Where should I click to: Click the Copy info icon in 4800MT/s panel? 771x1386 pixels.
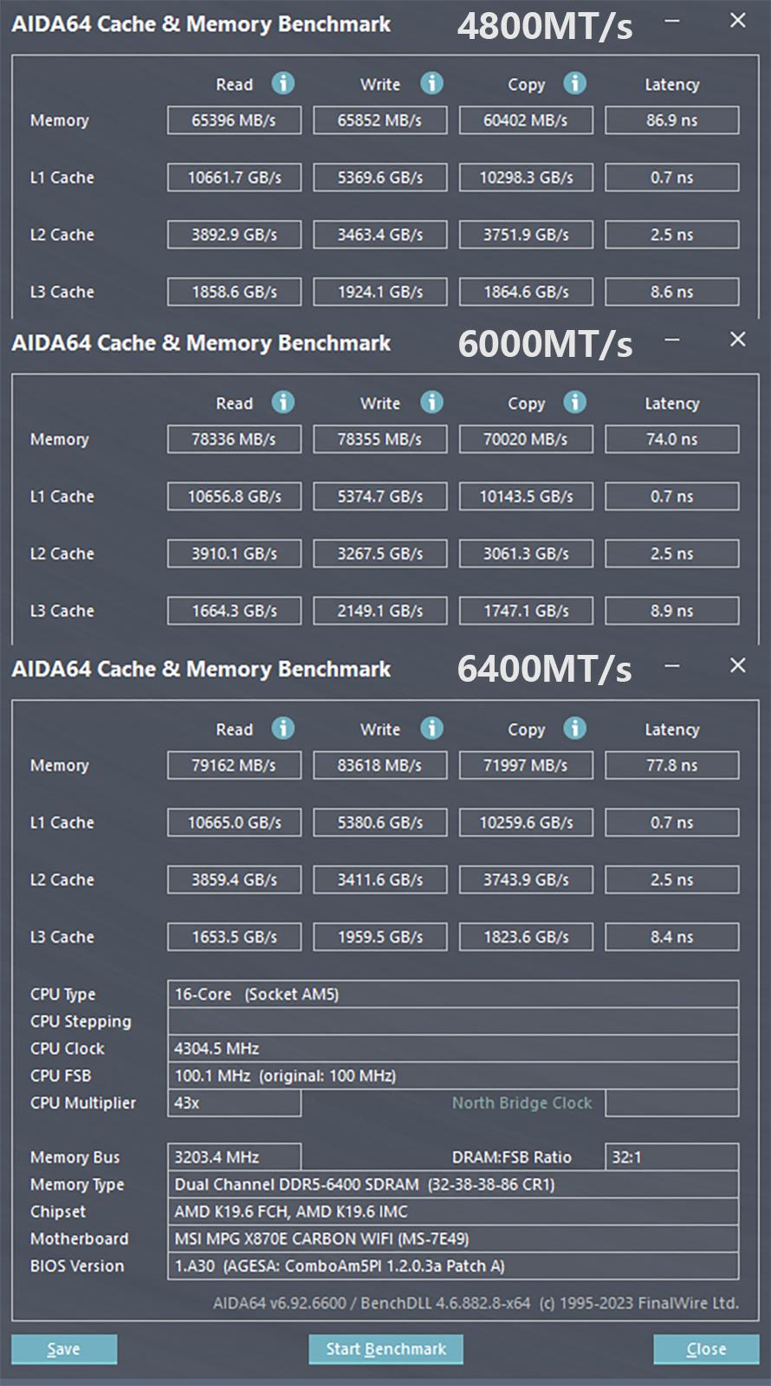click(575, 83)
